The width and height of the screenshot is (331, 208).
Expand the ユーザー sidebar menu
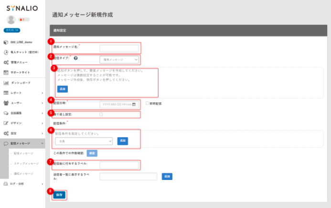22,103
